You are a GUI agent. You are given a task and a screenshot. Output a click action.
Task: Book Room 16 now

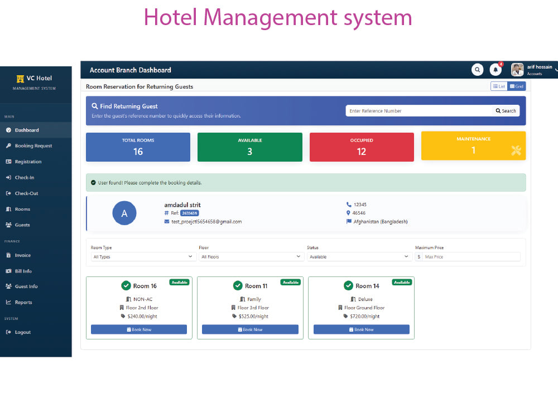[x=139, y=329]
